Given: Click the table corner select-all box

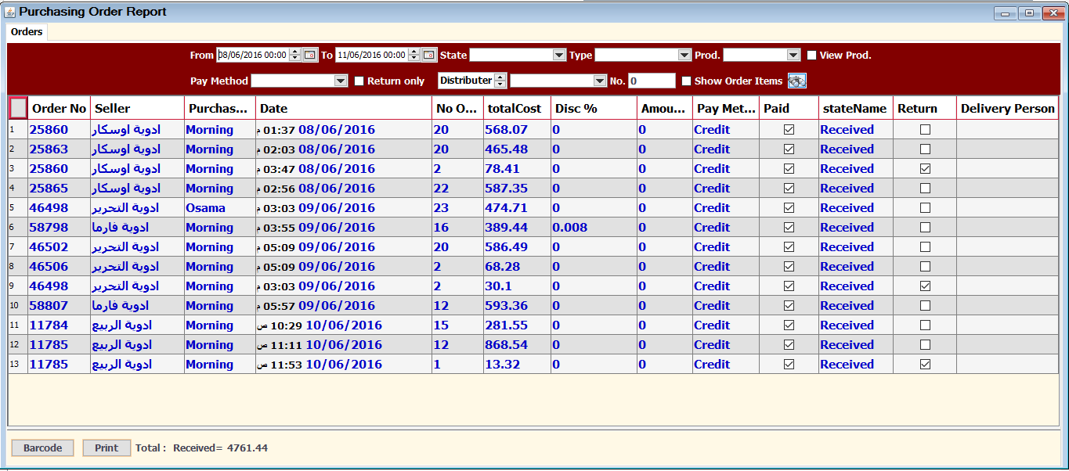Looking at the screenshot, I should click(18, 108).
